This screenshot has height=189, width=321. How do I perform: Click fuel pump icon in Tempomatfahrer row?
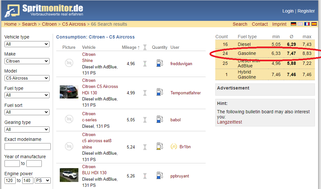coord(159,92)
